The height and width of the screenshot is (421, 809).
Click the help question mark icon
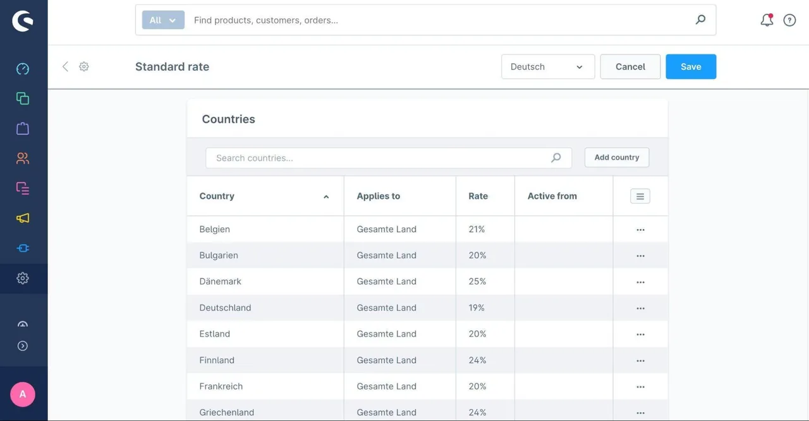coord(789,20)
